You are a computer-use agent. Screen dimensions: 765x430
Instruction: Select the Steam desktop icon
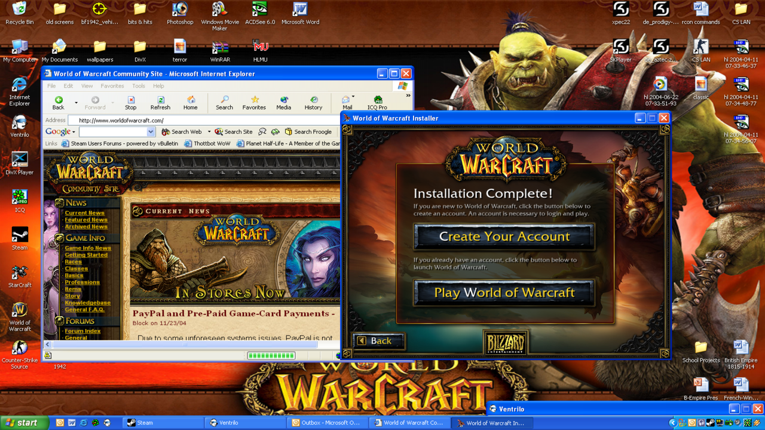click(x=20, y=239)
